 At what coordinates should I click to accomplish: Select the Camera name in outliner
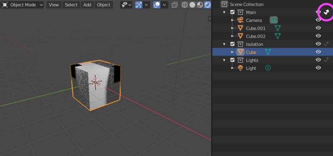(x=254, y=20)
